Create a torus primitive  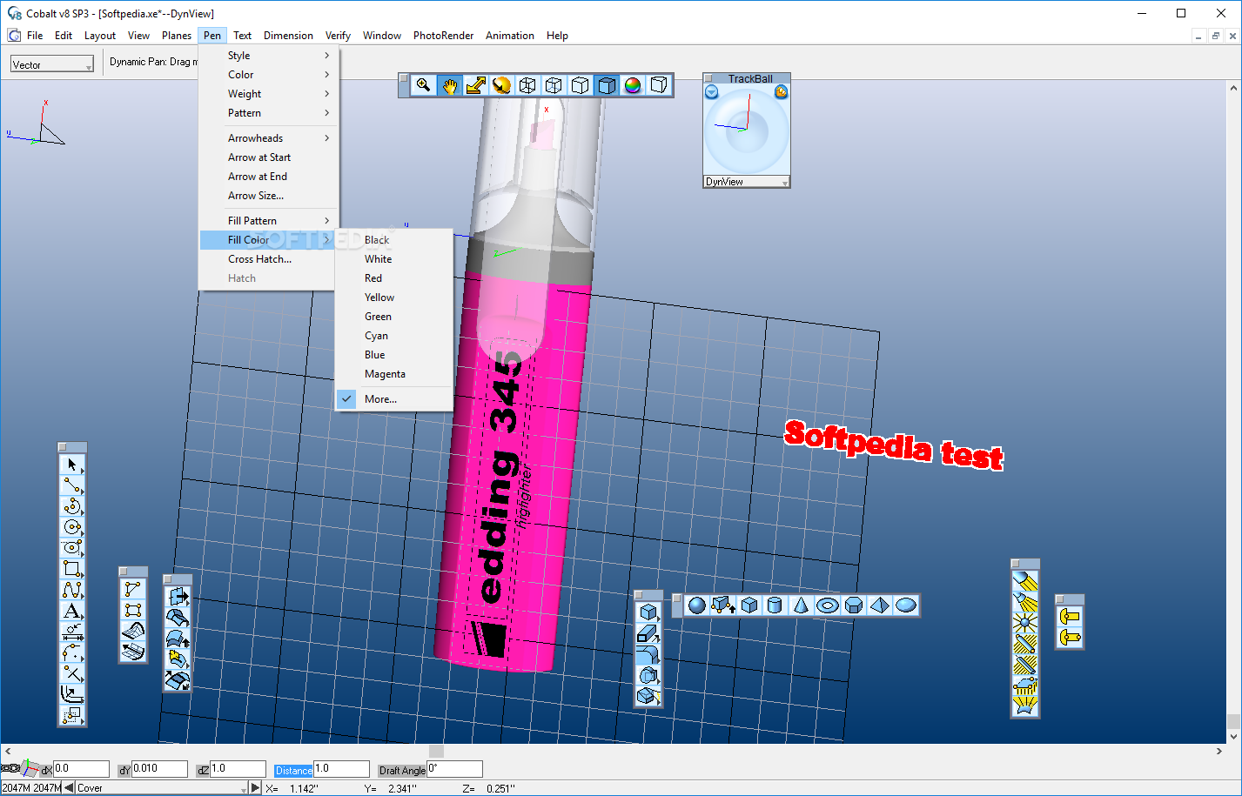[827, 605]
